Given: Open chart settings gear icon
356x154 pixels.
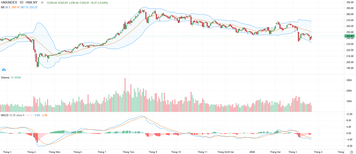Looking at the screenshot, I should [x=351, y=152].
